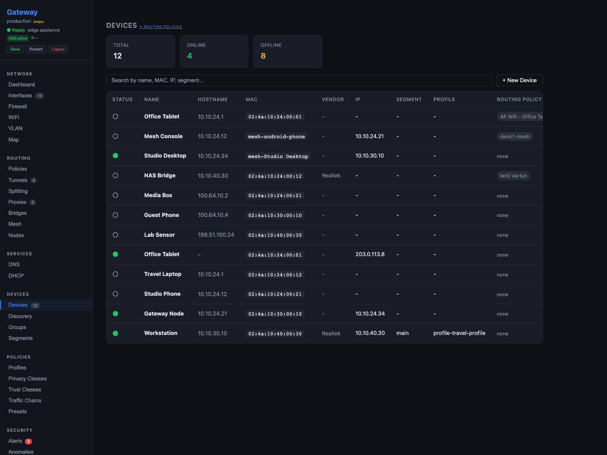Click the devic1-mesh routing policy tag
Screen dimensions: 607x455
(515, 136)
